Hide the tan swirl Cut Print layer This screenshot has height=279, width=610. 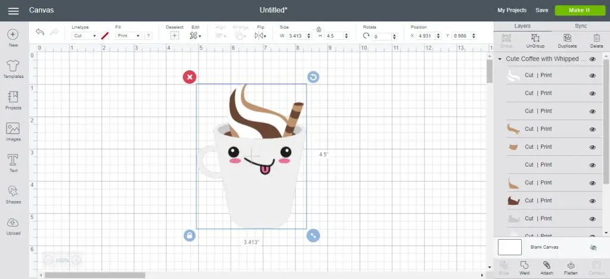click(x=593, y=130)
